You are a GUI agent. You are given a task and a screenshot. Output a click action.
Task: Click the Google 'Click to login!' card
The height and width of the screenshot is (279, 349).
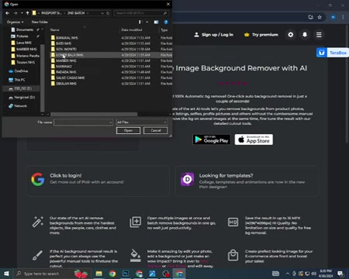pyautogui.click(x=98, y=181)
